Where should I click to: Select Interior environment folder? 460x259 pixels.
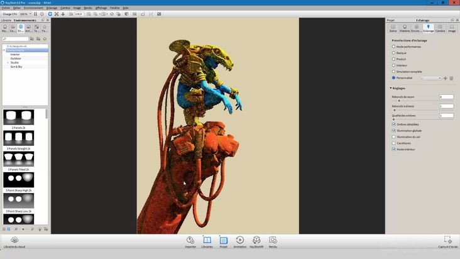pyautogui.click(x=15, y=54)
